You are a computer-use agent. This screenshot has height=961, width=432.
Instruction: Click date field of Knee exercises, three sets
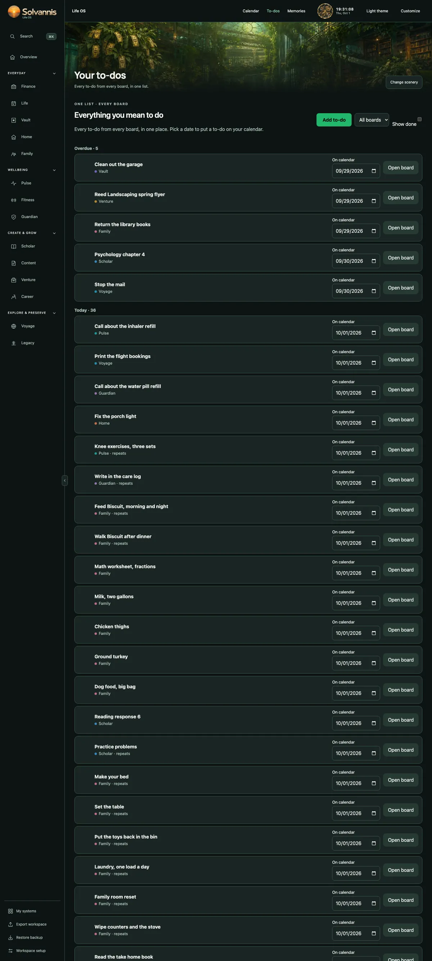click(356, 453)
